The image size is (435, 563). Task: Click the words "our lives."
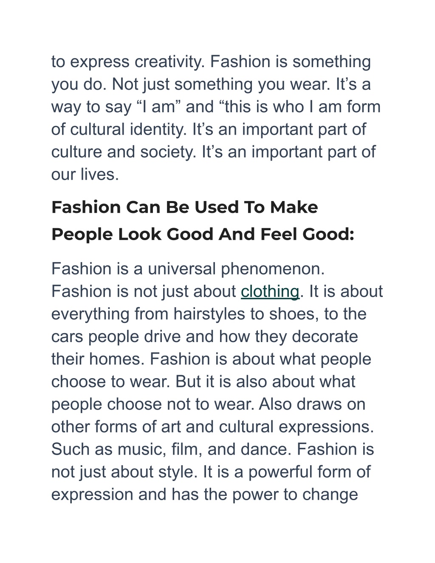point(85,175)
